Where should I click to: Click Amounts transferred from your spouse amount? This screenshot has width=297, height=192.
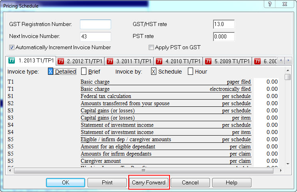(x=266, y=103)
